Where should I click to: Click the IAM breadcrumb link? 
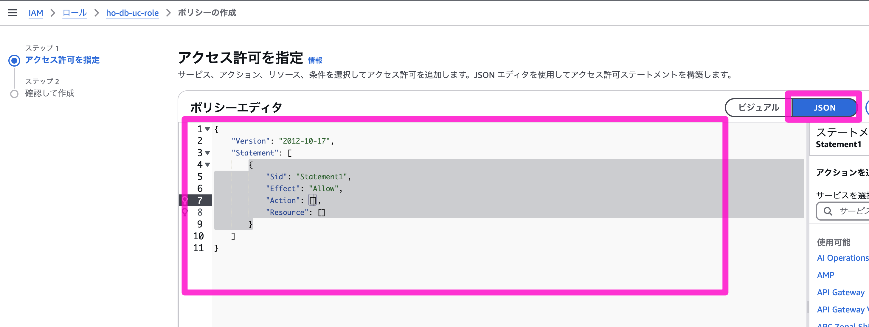[x=36, y=13]
